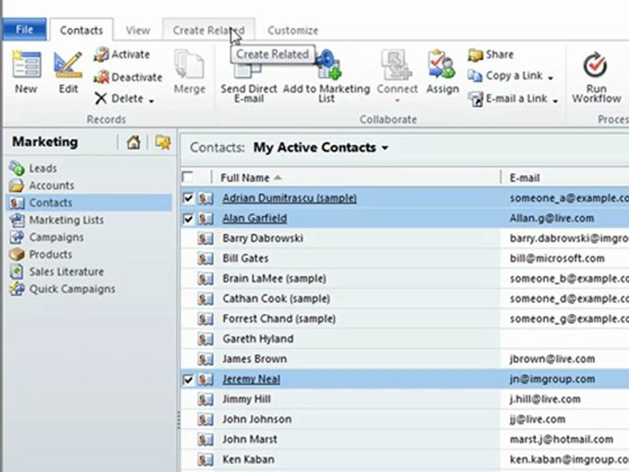Click the New contact icon
The width and height of the screenshot is (629, 472).
coord(26,65)
